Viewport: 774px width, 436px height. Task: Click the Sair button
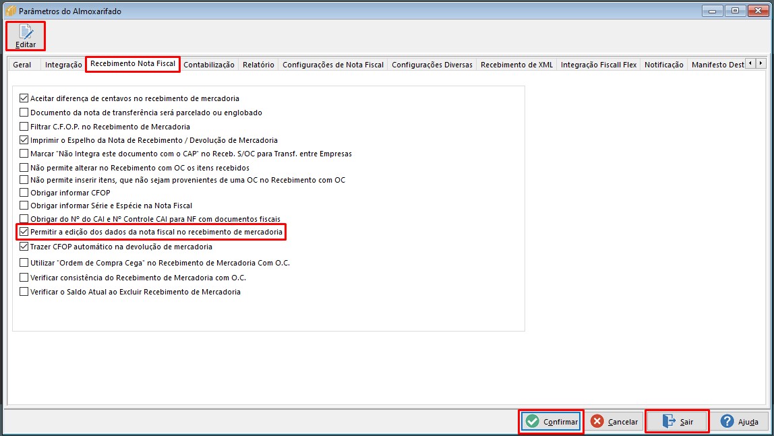(x=677, y=421)
